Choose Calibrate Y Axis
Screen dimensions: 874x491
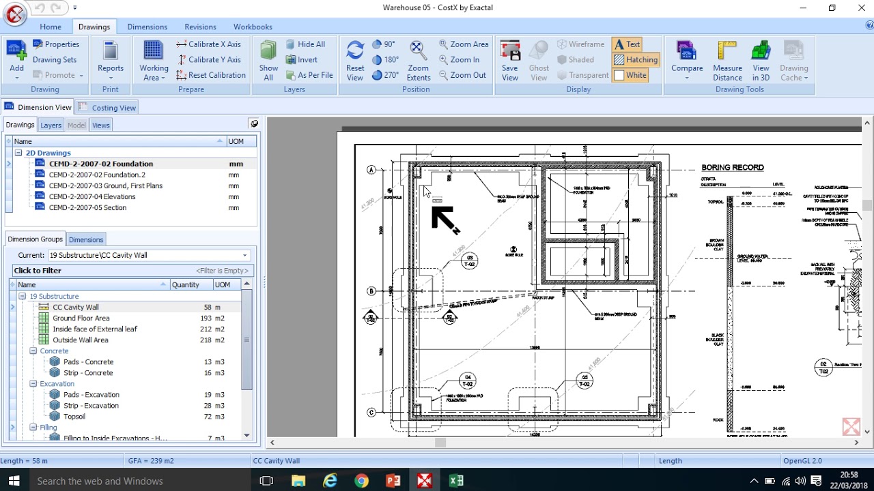208,60
